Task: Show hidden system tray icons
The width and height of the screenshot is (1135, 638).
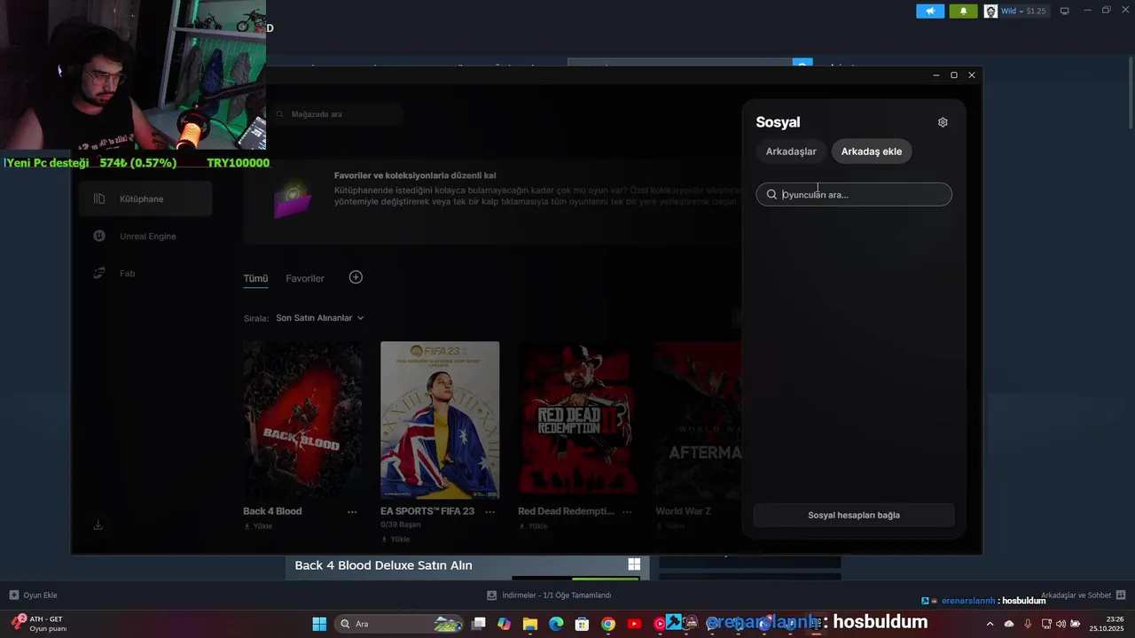Action: click(x=990, y=624)
